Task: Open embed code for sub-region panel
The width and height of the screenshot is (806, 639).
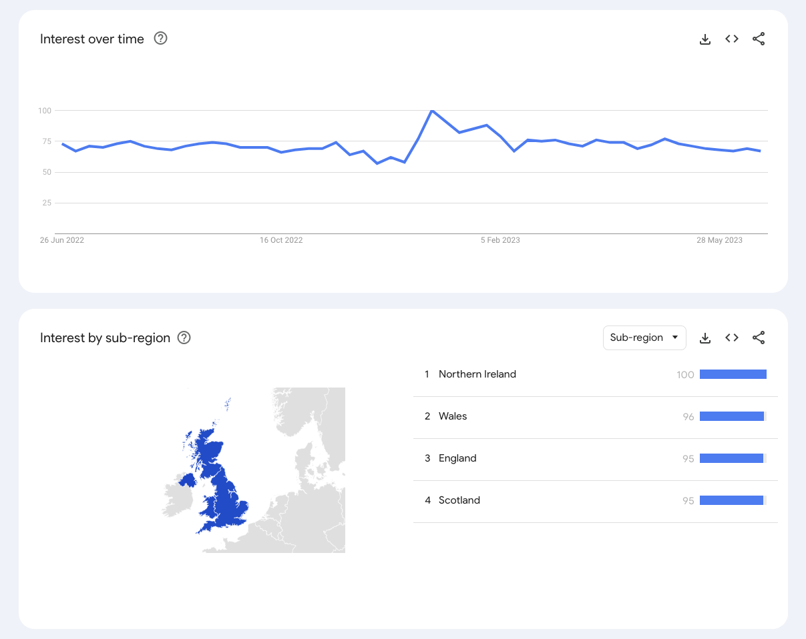Action: tap(732, 338)
